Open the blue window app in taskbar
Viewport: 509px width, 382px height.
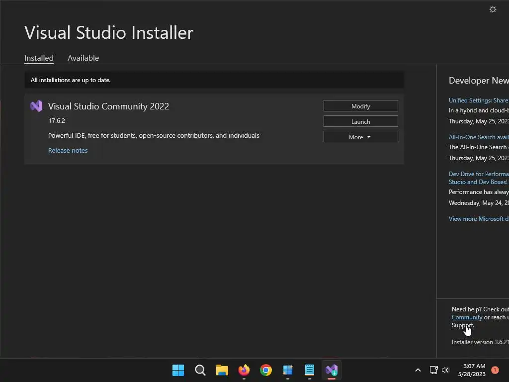tap(288, 370)
